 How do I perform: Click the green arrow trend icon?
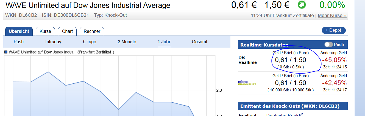[x=302, y=5]
